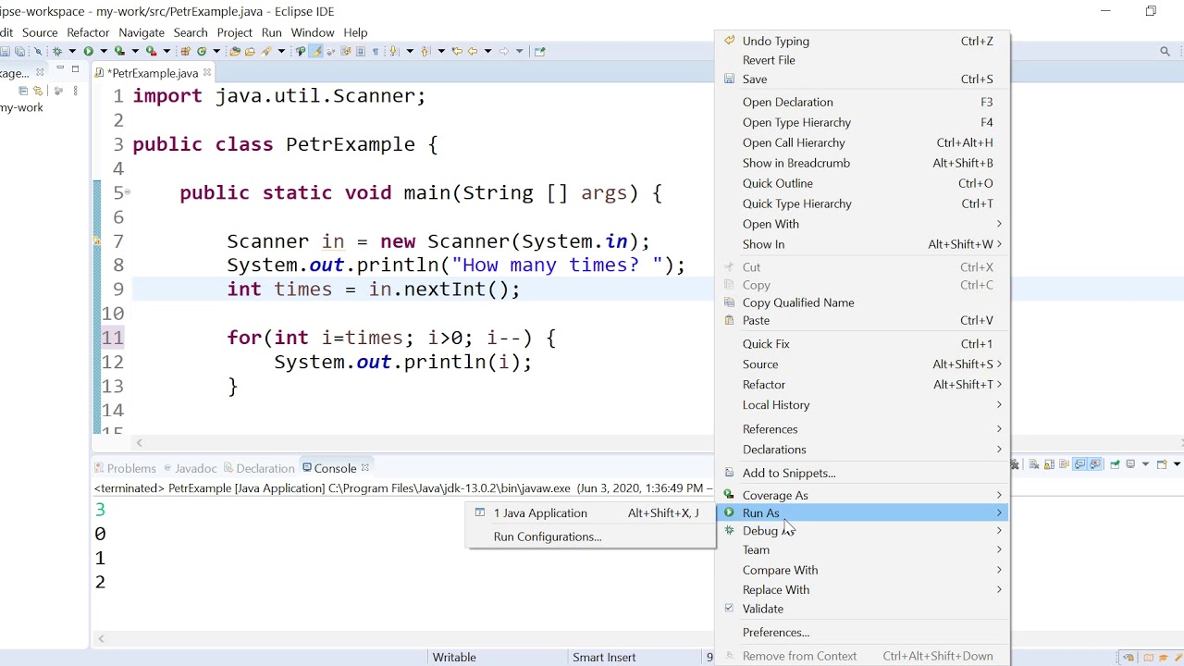The height and width of the screenshot is (666, 1184).
Task: Open dropdown arrow beside Open Console icon
Action: click(1177, 464)
